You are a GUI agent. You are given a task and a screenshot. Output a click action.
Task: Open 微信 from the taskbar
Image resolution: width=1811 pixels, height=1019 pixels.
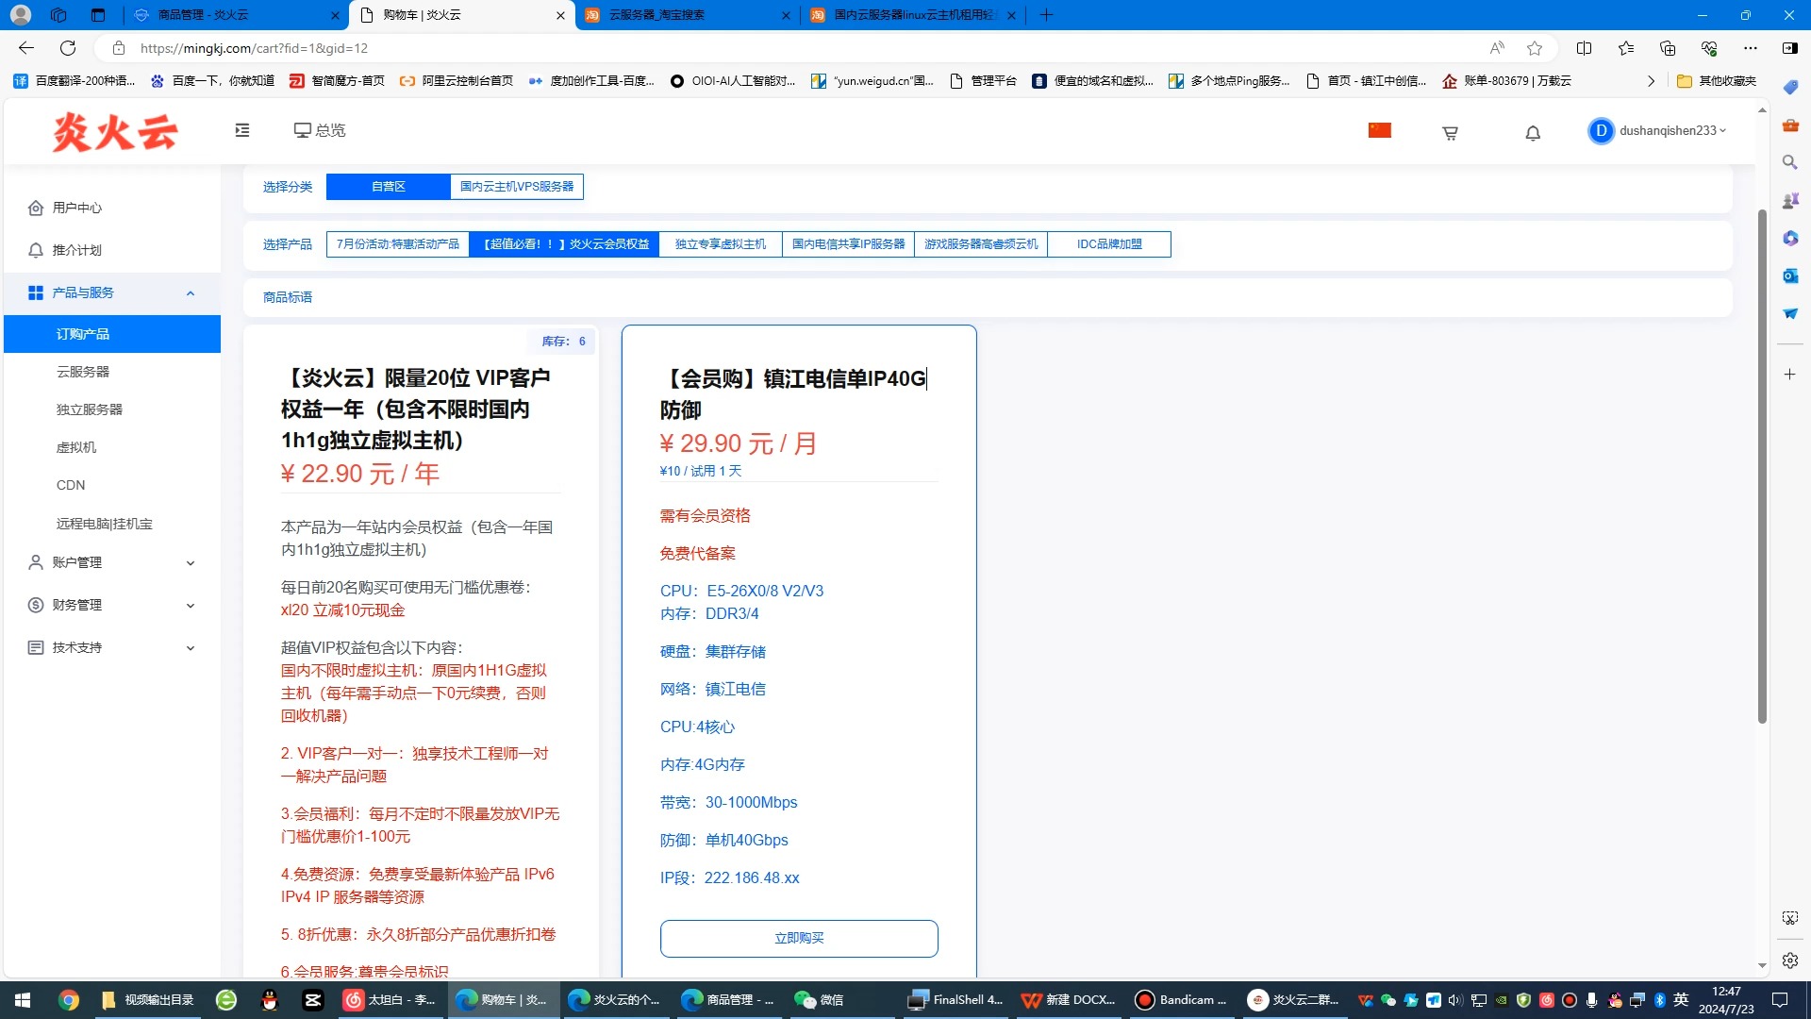(x=819, y=1000)
